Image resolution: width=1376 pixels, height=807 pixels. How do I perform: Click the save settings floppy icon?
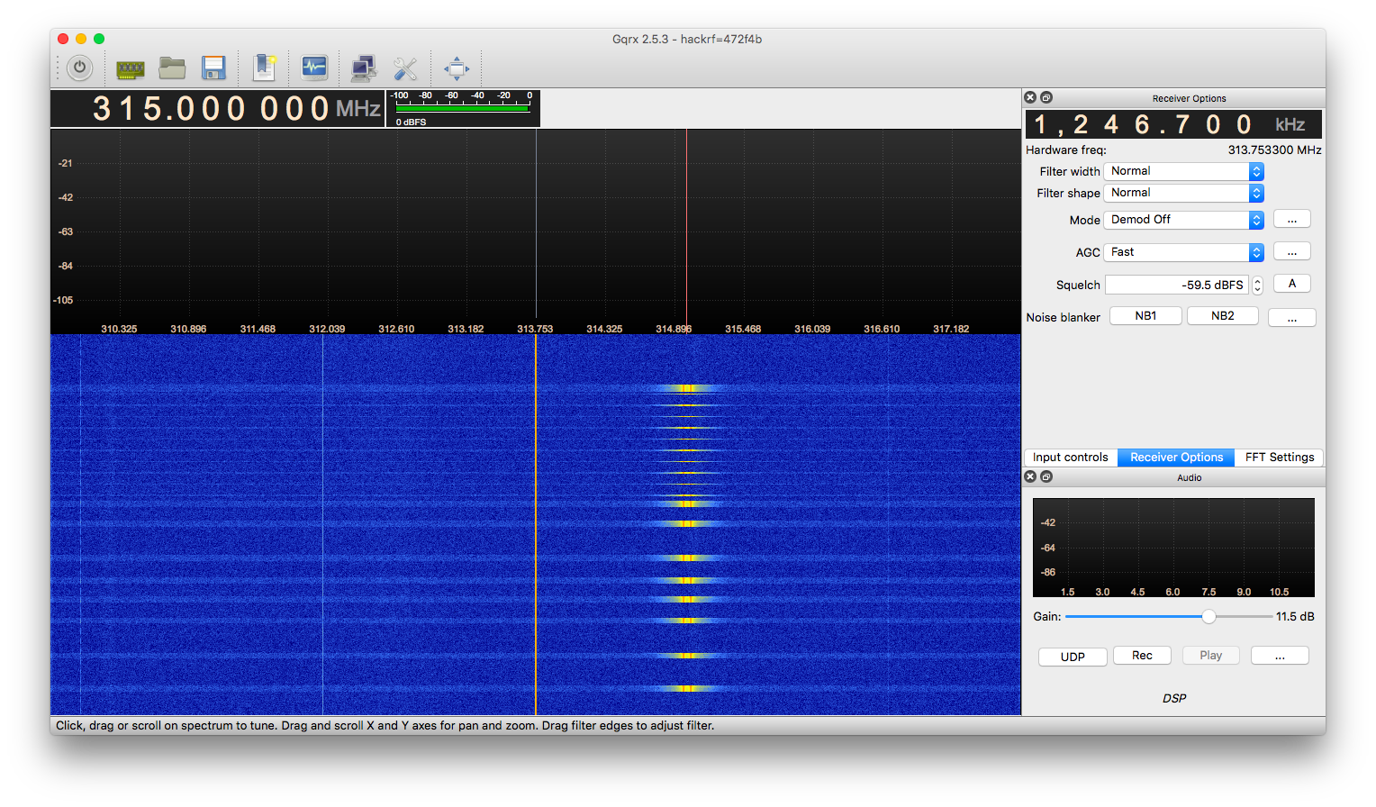tap(213, 68)
